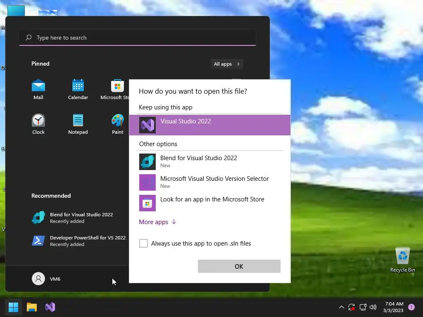Open the notification badge in taskbar

411,307
